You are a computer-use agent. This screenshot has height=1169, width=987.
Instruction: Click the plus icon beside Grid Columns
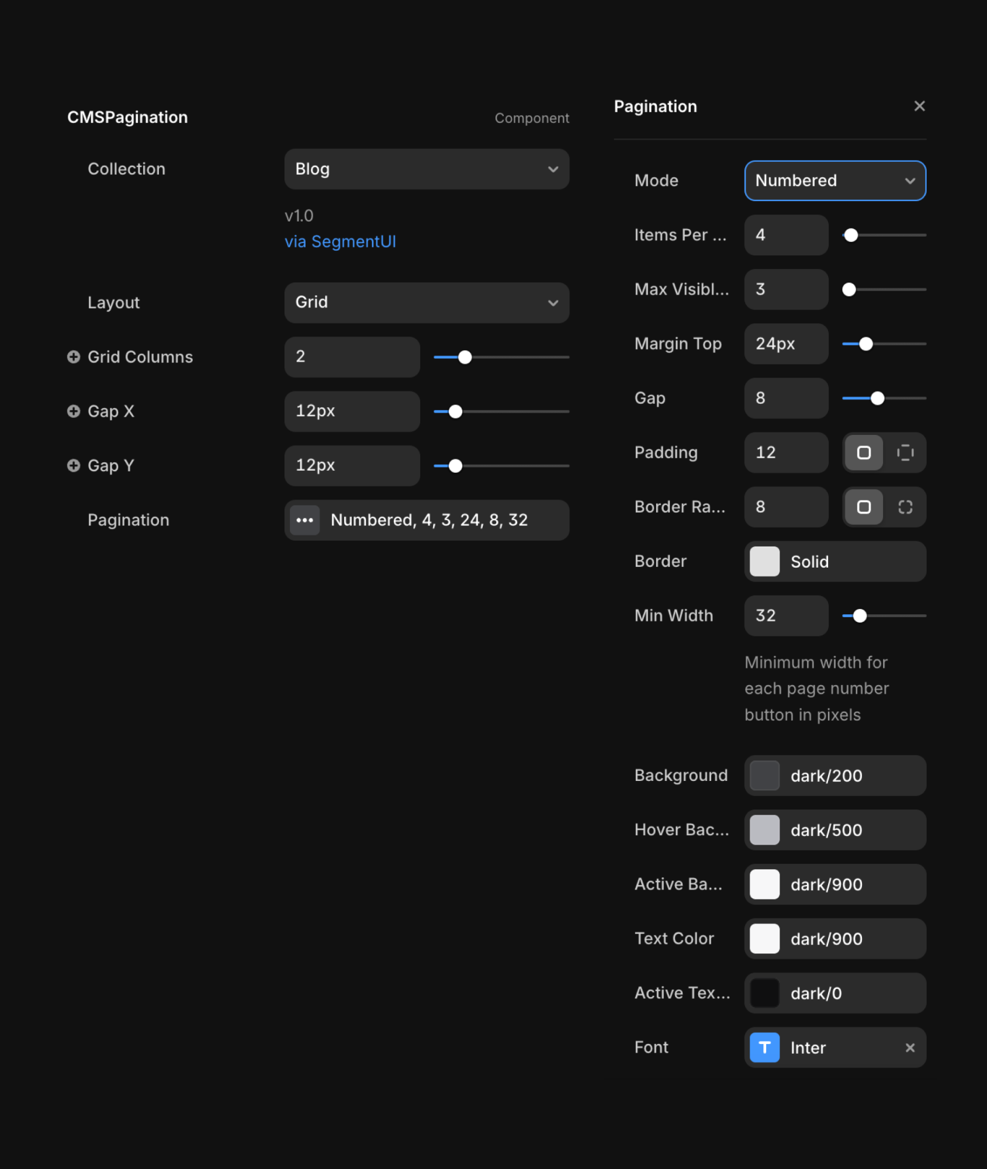tap(74, 357)
